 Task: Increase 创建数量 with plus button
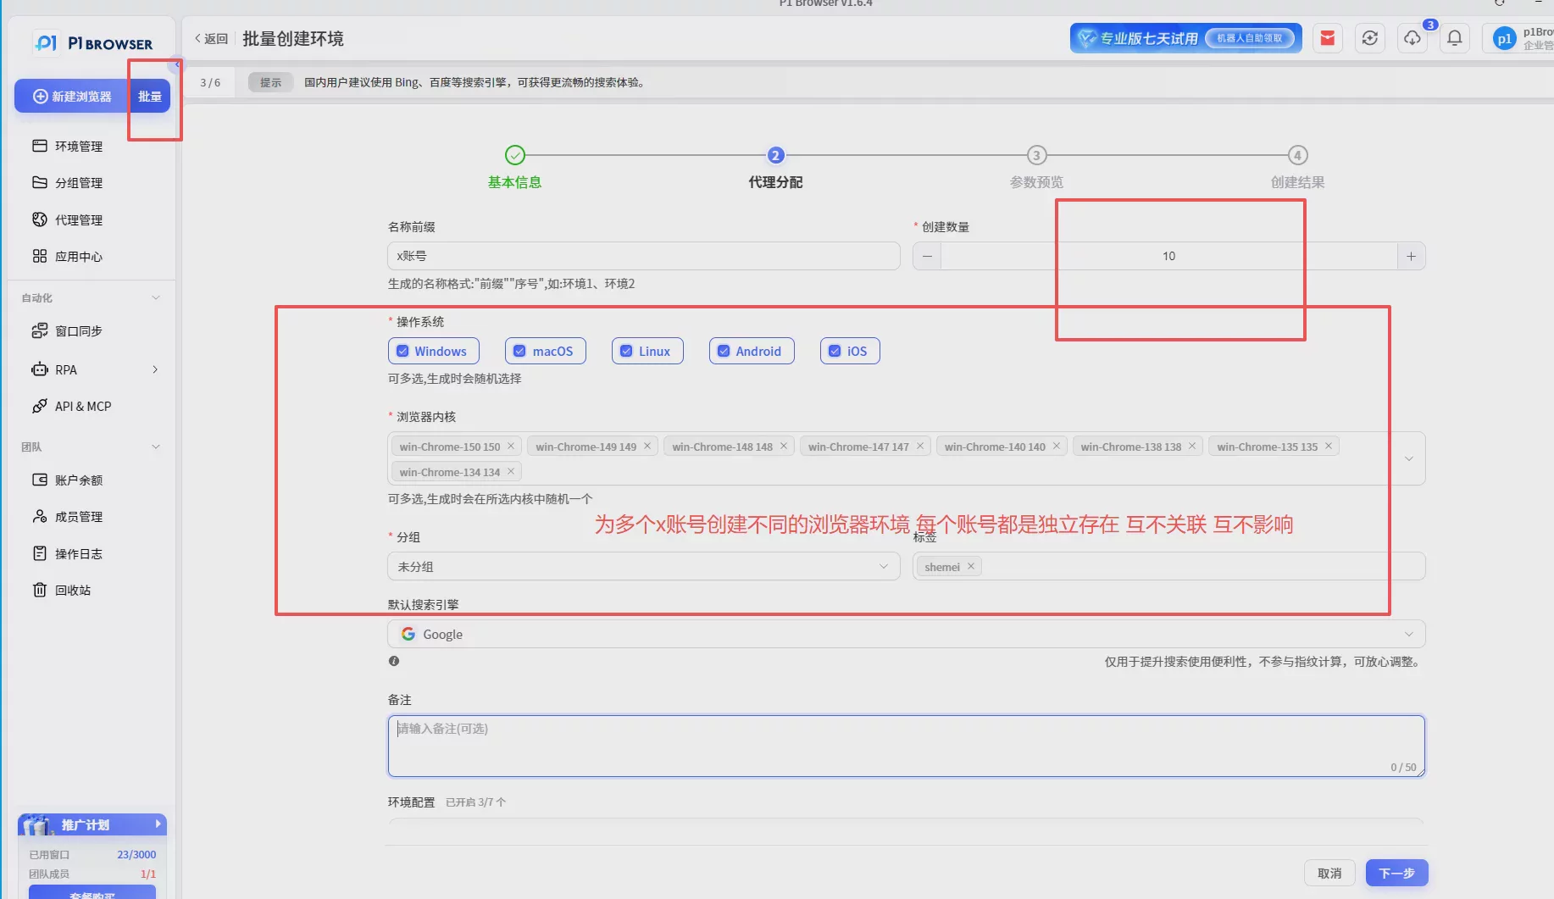click(x=1411, y=256)
